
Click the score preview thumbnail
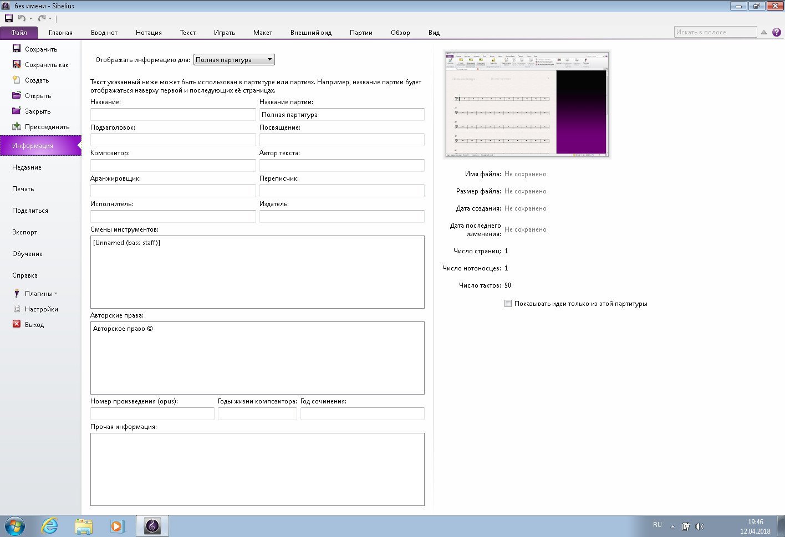click(x=527, y=104)
